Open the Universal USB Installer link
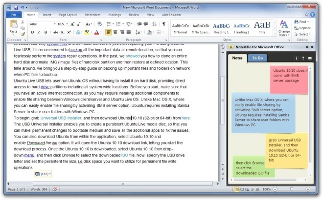Viewport: 323px width, 200px height. point(61,118)
